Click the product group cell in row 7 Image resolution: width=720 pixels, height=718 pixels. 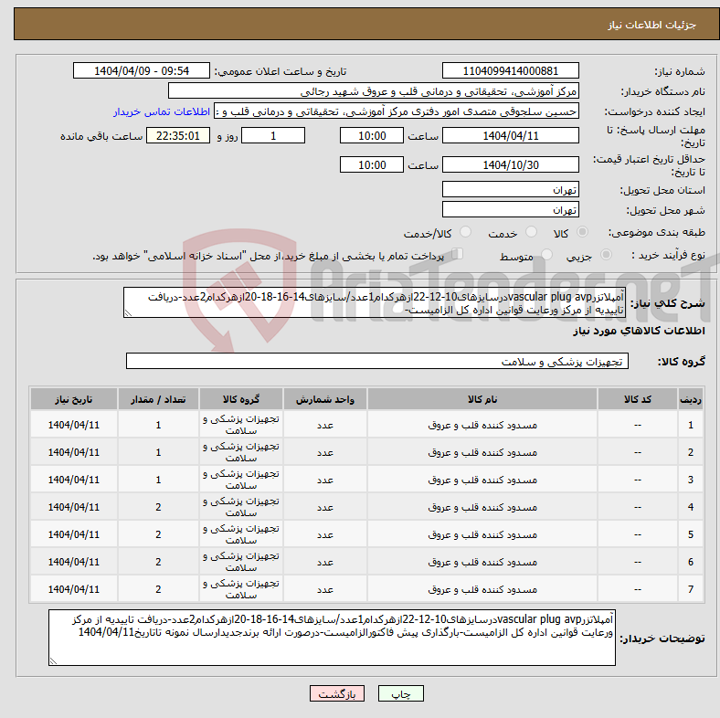click(x=241, y=589)
